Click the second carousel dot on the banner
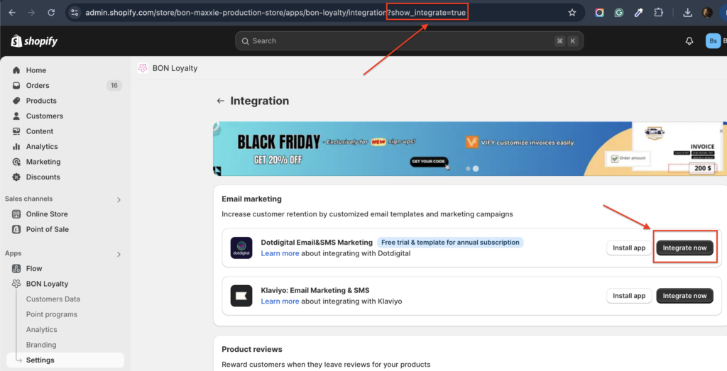727x371 pixels. 476,169
